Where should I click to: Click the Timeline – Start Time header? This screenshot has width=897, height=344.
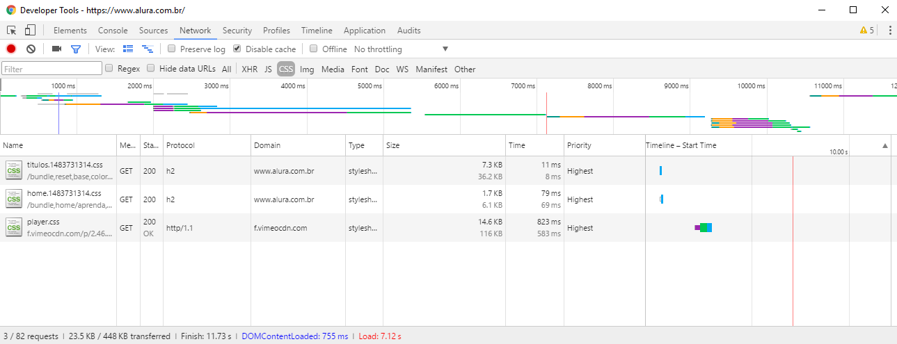681,145
